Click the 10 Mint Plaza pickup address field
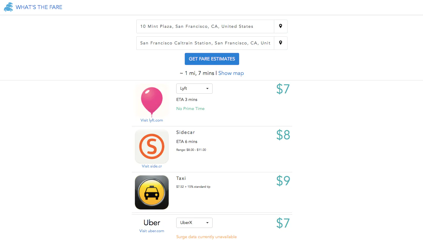 click(x=205, y=26)
